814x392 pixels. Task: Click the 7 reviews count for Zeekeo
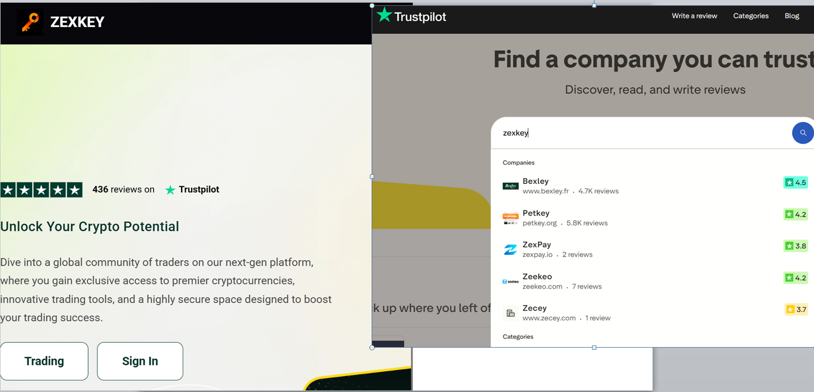click(x=587, y=286)
